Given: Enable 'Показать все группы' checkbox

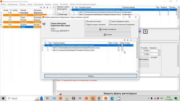Looking at the screenshot, I should 85,21.
